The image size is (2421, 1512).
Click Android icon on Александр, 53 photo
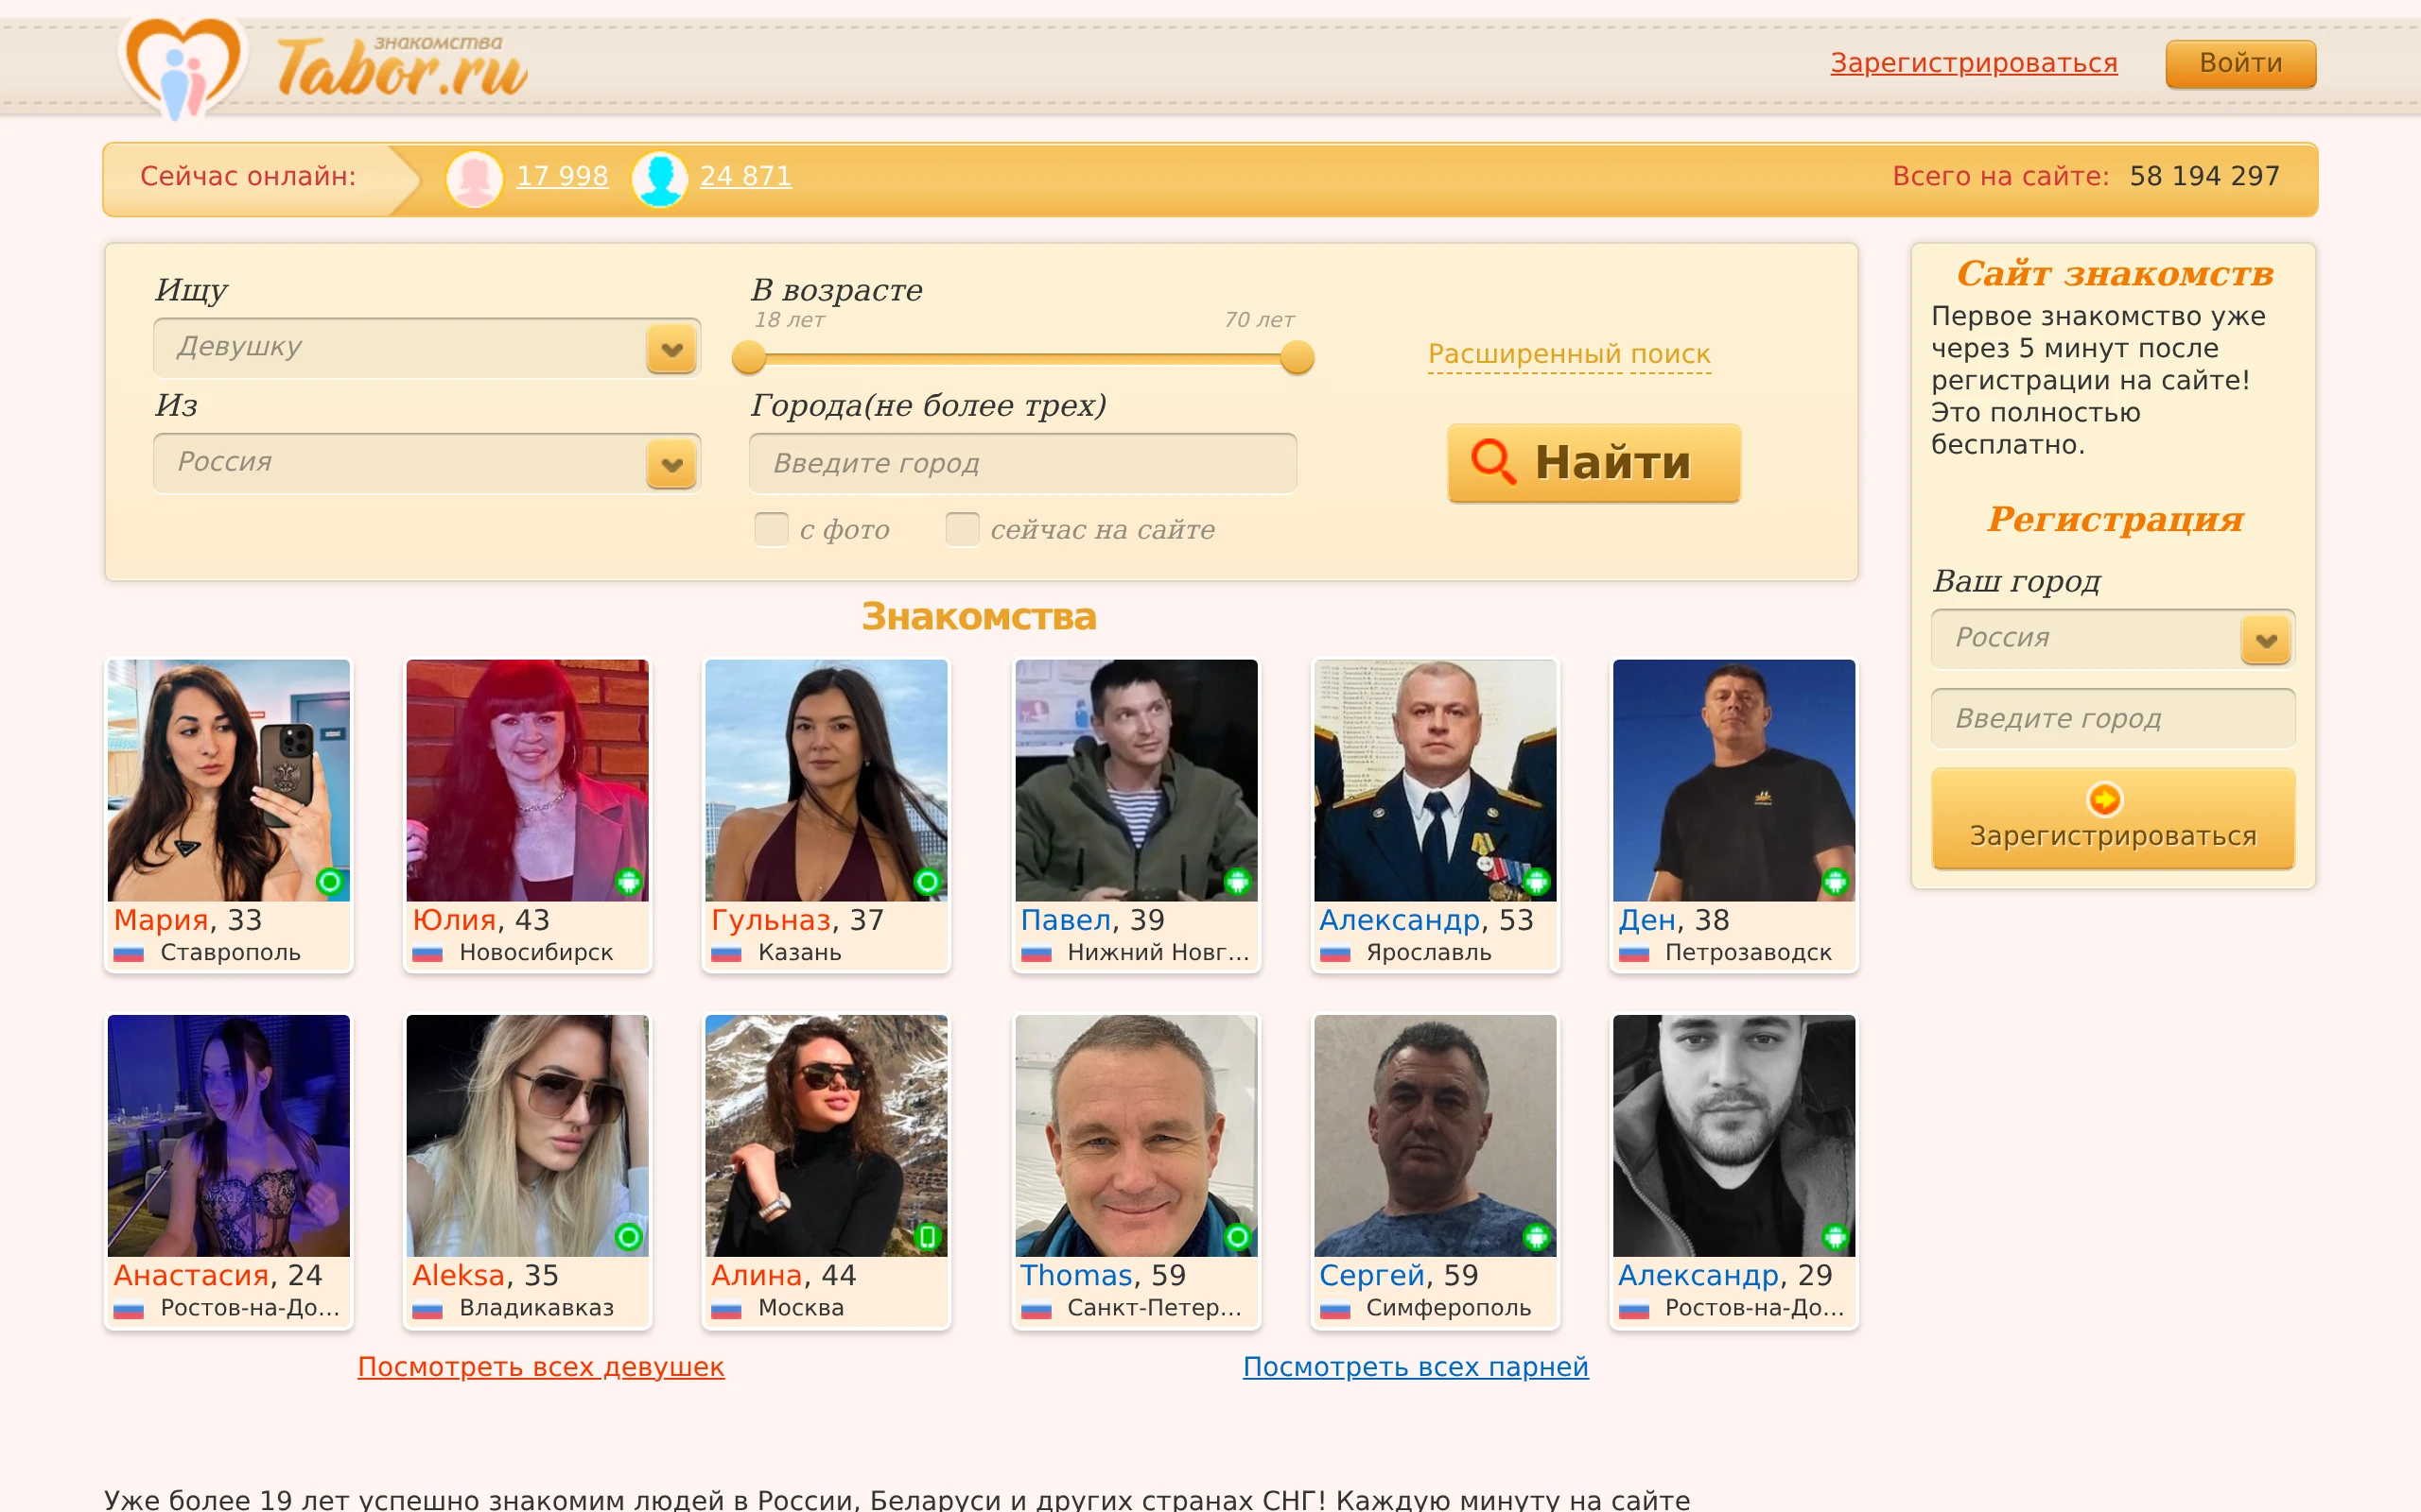[1537, 881]
